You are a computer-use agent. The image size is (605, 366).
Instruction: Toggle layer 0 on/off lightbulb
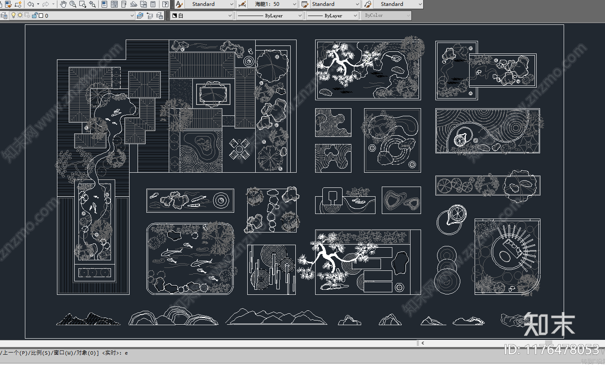(x=14, y=15)
